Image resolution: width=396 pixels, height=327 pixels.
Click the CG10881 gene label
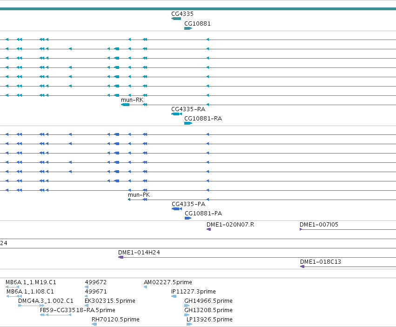tap(197, 23)
